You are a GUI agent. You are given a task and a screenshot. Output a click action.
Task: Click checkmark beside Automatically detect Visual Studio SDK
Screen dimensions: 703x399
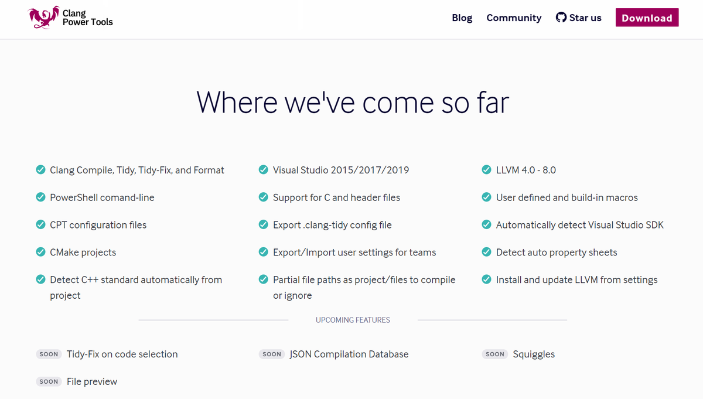[x=486, y=225]
